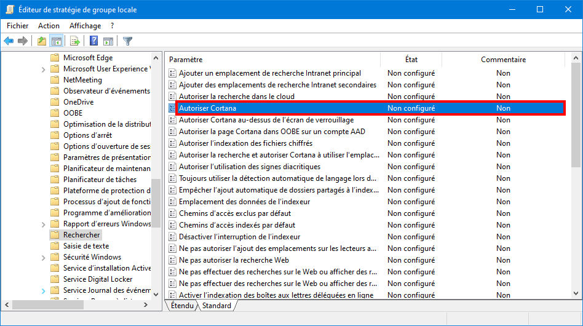This screenshot has width=583, height=326.
Task: Click the Filter funnel toolbar icon
Action: pos(127,41)
